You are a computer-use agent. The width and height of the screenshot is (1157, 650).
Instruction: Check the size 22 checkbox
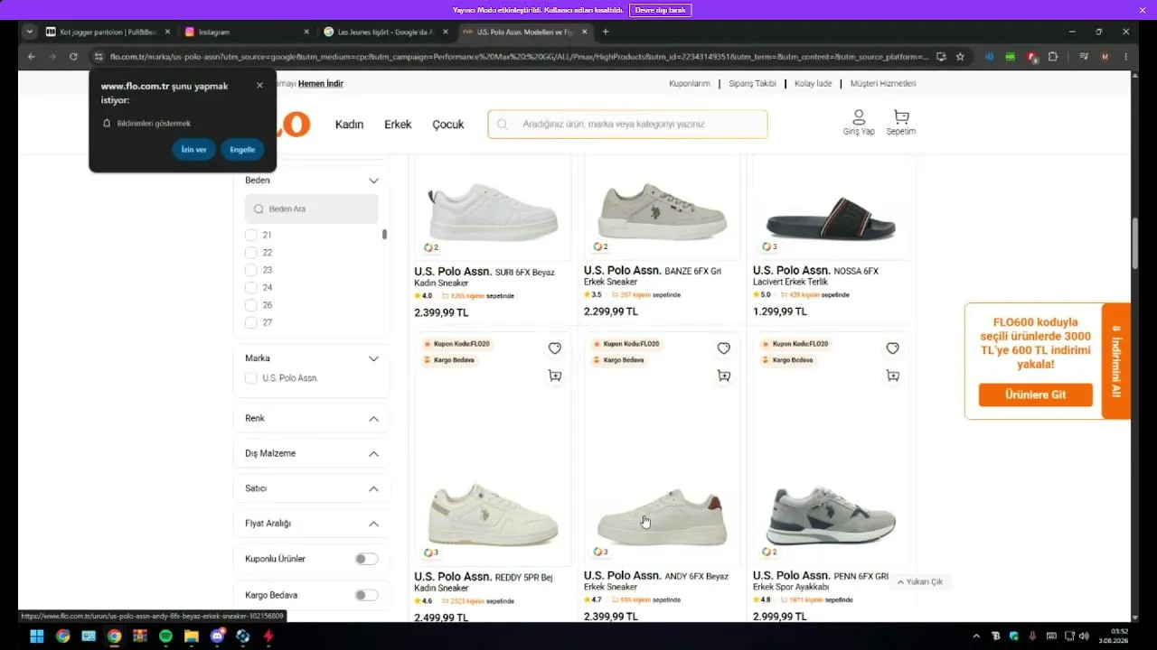(x=251, y=253)
